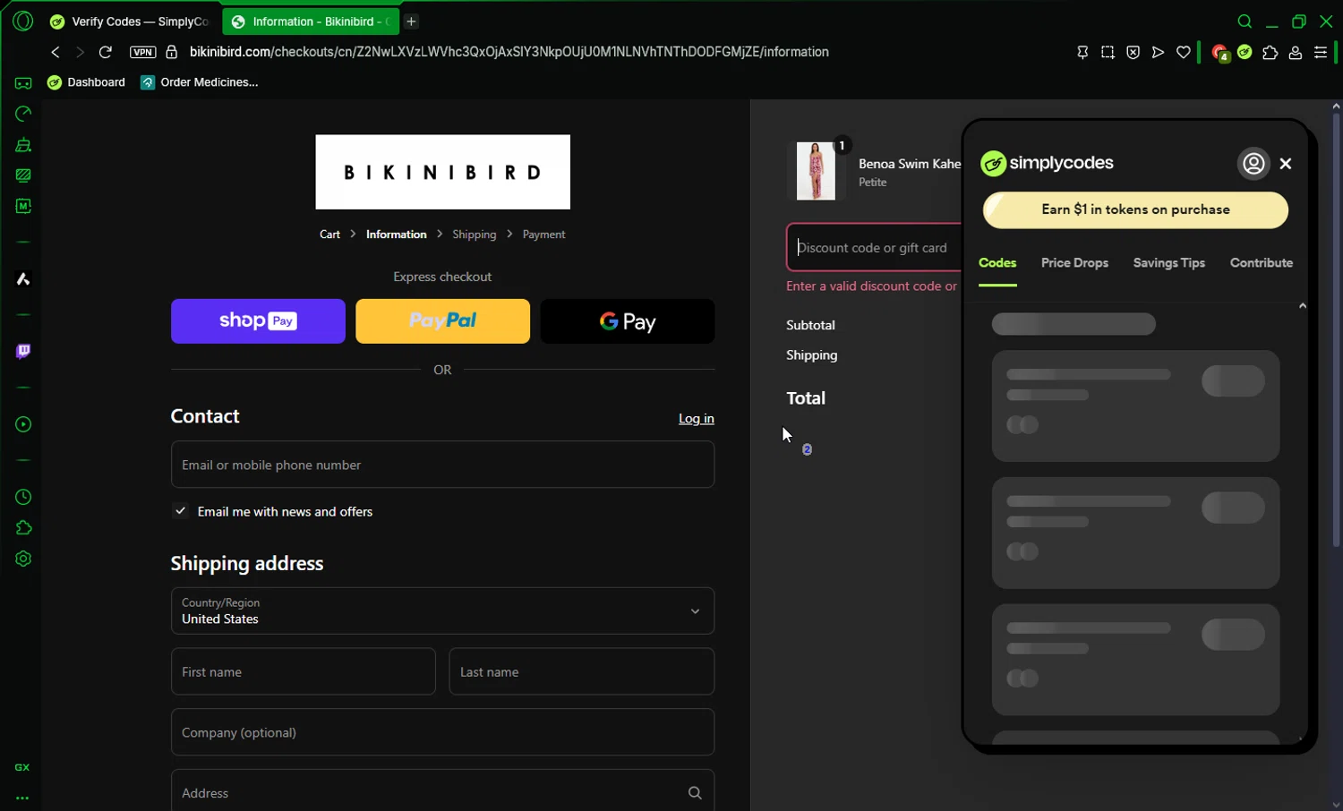Open SimplyCodes extension toolbar icon
1343x811 pixels.
(x=1245, y=52)
